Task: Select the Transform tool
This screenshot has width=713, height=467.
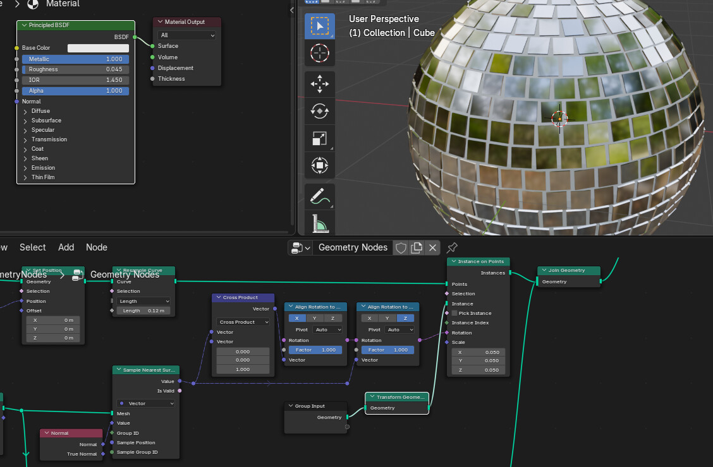Action: pos(319,165)
